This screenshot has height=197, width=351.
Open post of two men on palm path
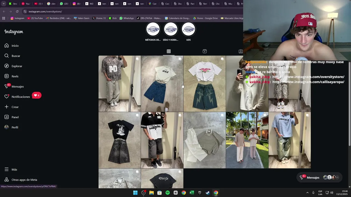click(247, 140)
